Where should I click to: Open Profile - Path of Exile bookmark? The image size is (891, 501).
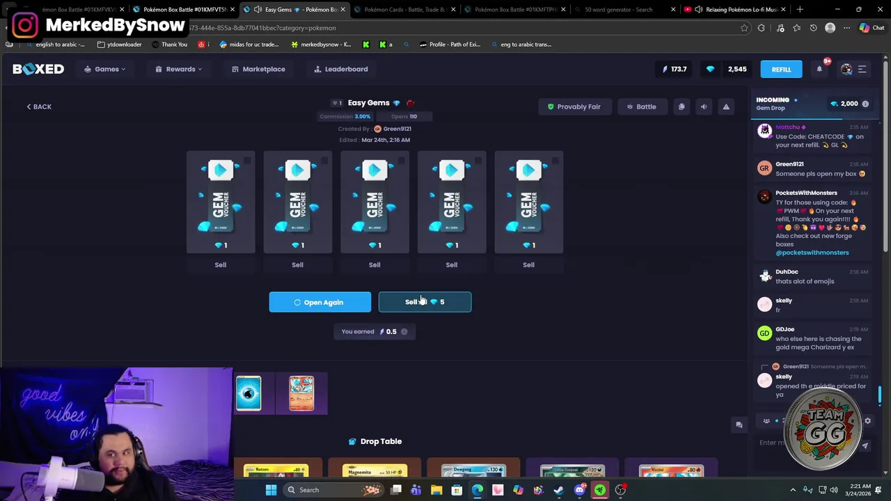[x=450, y=45]
